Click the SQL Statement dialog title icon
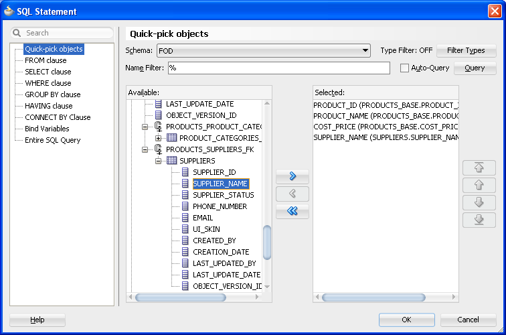This screenshot has height=335, width=506. click(x=9, y=11)
